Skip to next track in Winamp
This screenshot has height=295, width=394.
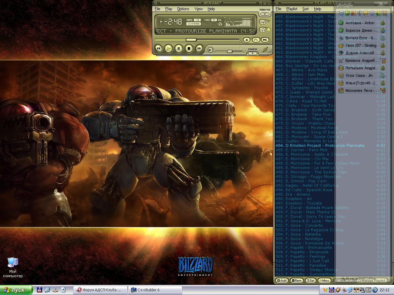point(199,49)
